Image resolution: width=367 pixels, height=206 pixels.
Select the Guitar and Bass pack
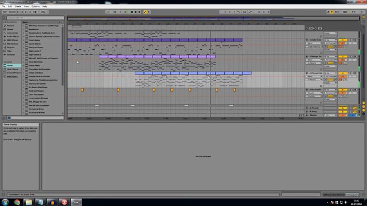tap(36, 73)
